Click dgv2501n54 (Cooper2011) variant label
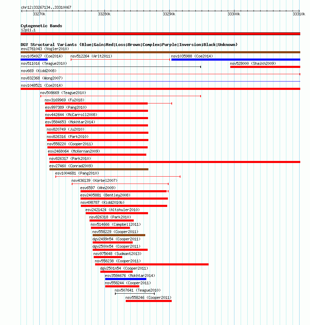 [x=124, y=269]
